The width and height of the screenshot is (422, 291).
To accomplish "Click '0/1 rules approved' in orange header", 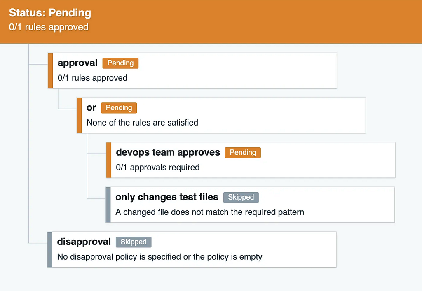I will click(x=49, y=27).
